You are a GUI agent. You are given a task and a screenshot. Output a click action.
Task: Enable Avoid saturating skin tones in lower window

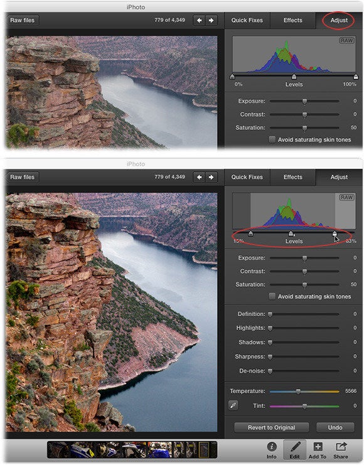point(272,296)
